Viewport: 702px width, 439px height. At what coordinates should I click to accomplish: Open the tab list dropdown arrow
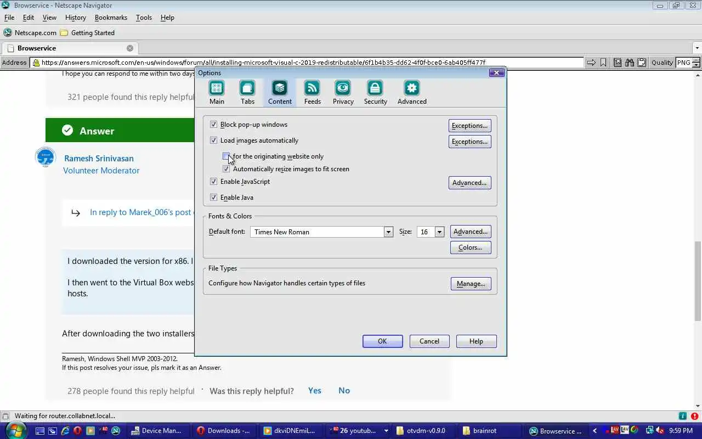[697, 48]
